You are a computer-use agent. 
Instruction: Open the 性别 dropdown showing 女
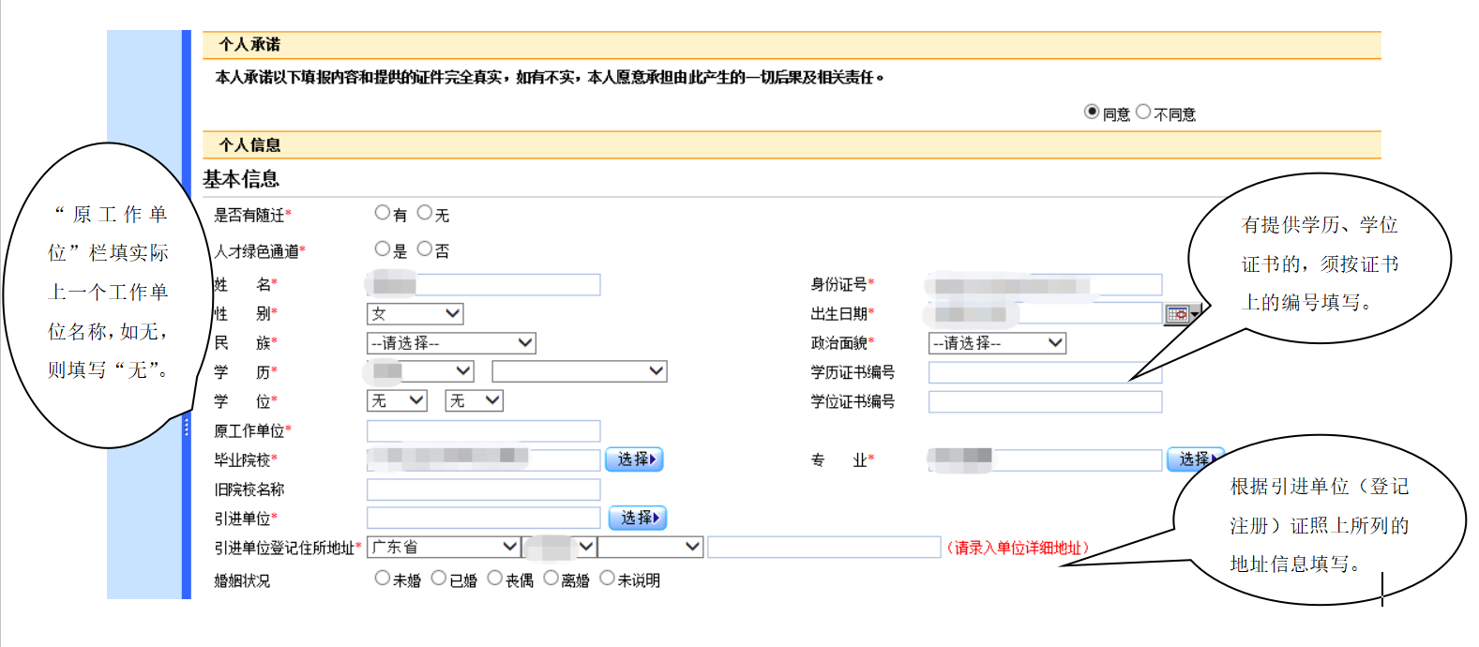[x=415, y=314]
